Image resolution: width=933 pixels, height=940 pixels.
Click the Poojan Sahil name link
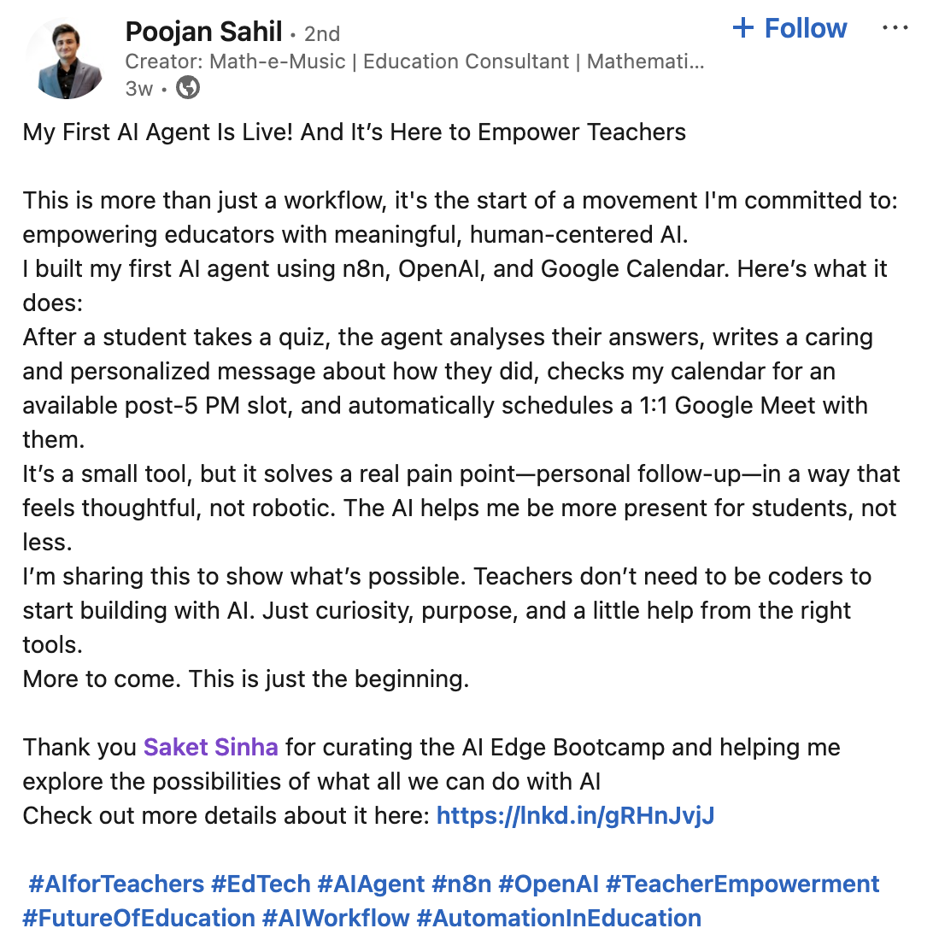pos(204,31)
